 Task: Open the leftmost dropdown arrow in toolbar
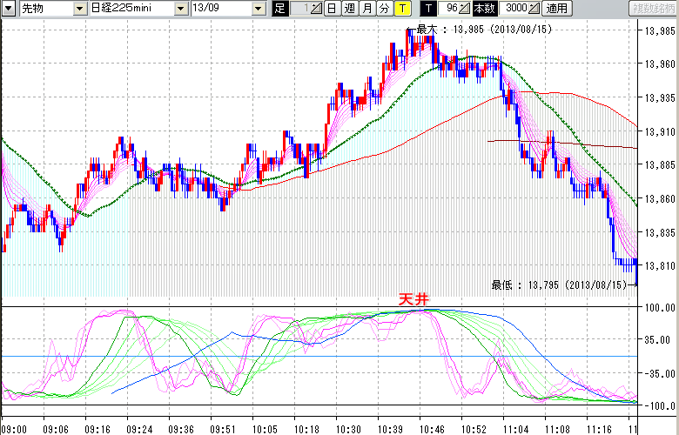pyautogui.click(x=8, y=9)
